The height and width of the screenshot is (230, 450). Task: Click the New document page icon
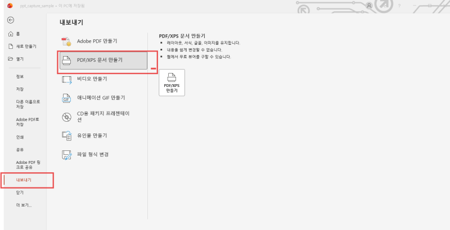coord(11,47)
